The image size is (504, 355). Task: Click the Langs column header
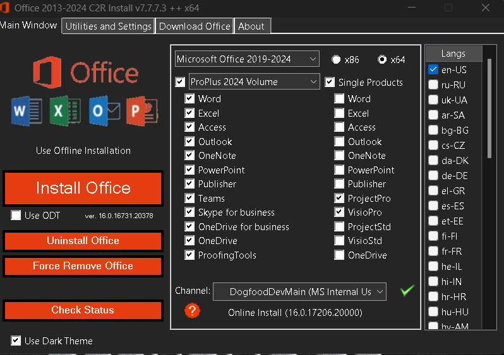pyautogui.click(x=453, y=54)
